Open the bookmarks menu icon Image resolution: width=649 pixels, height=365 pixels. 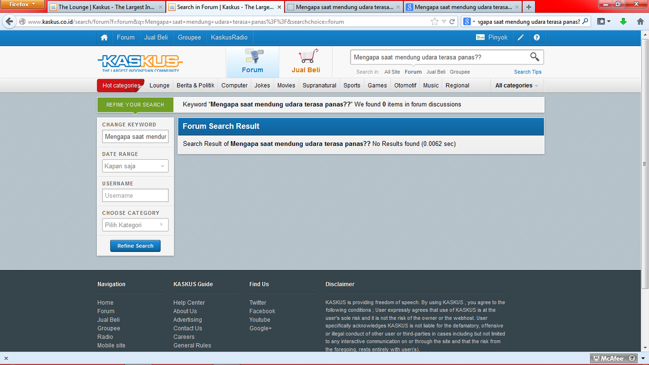point(604,22)
